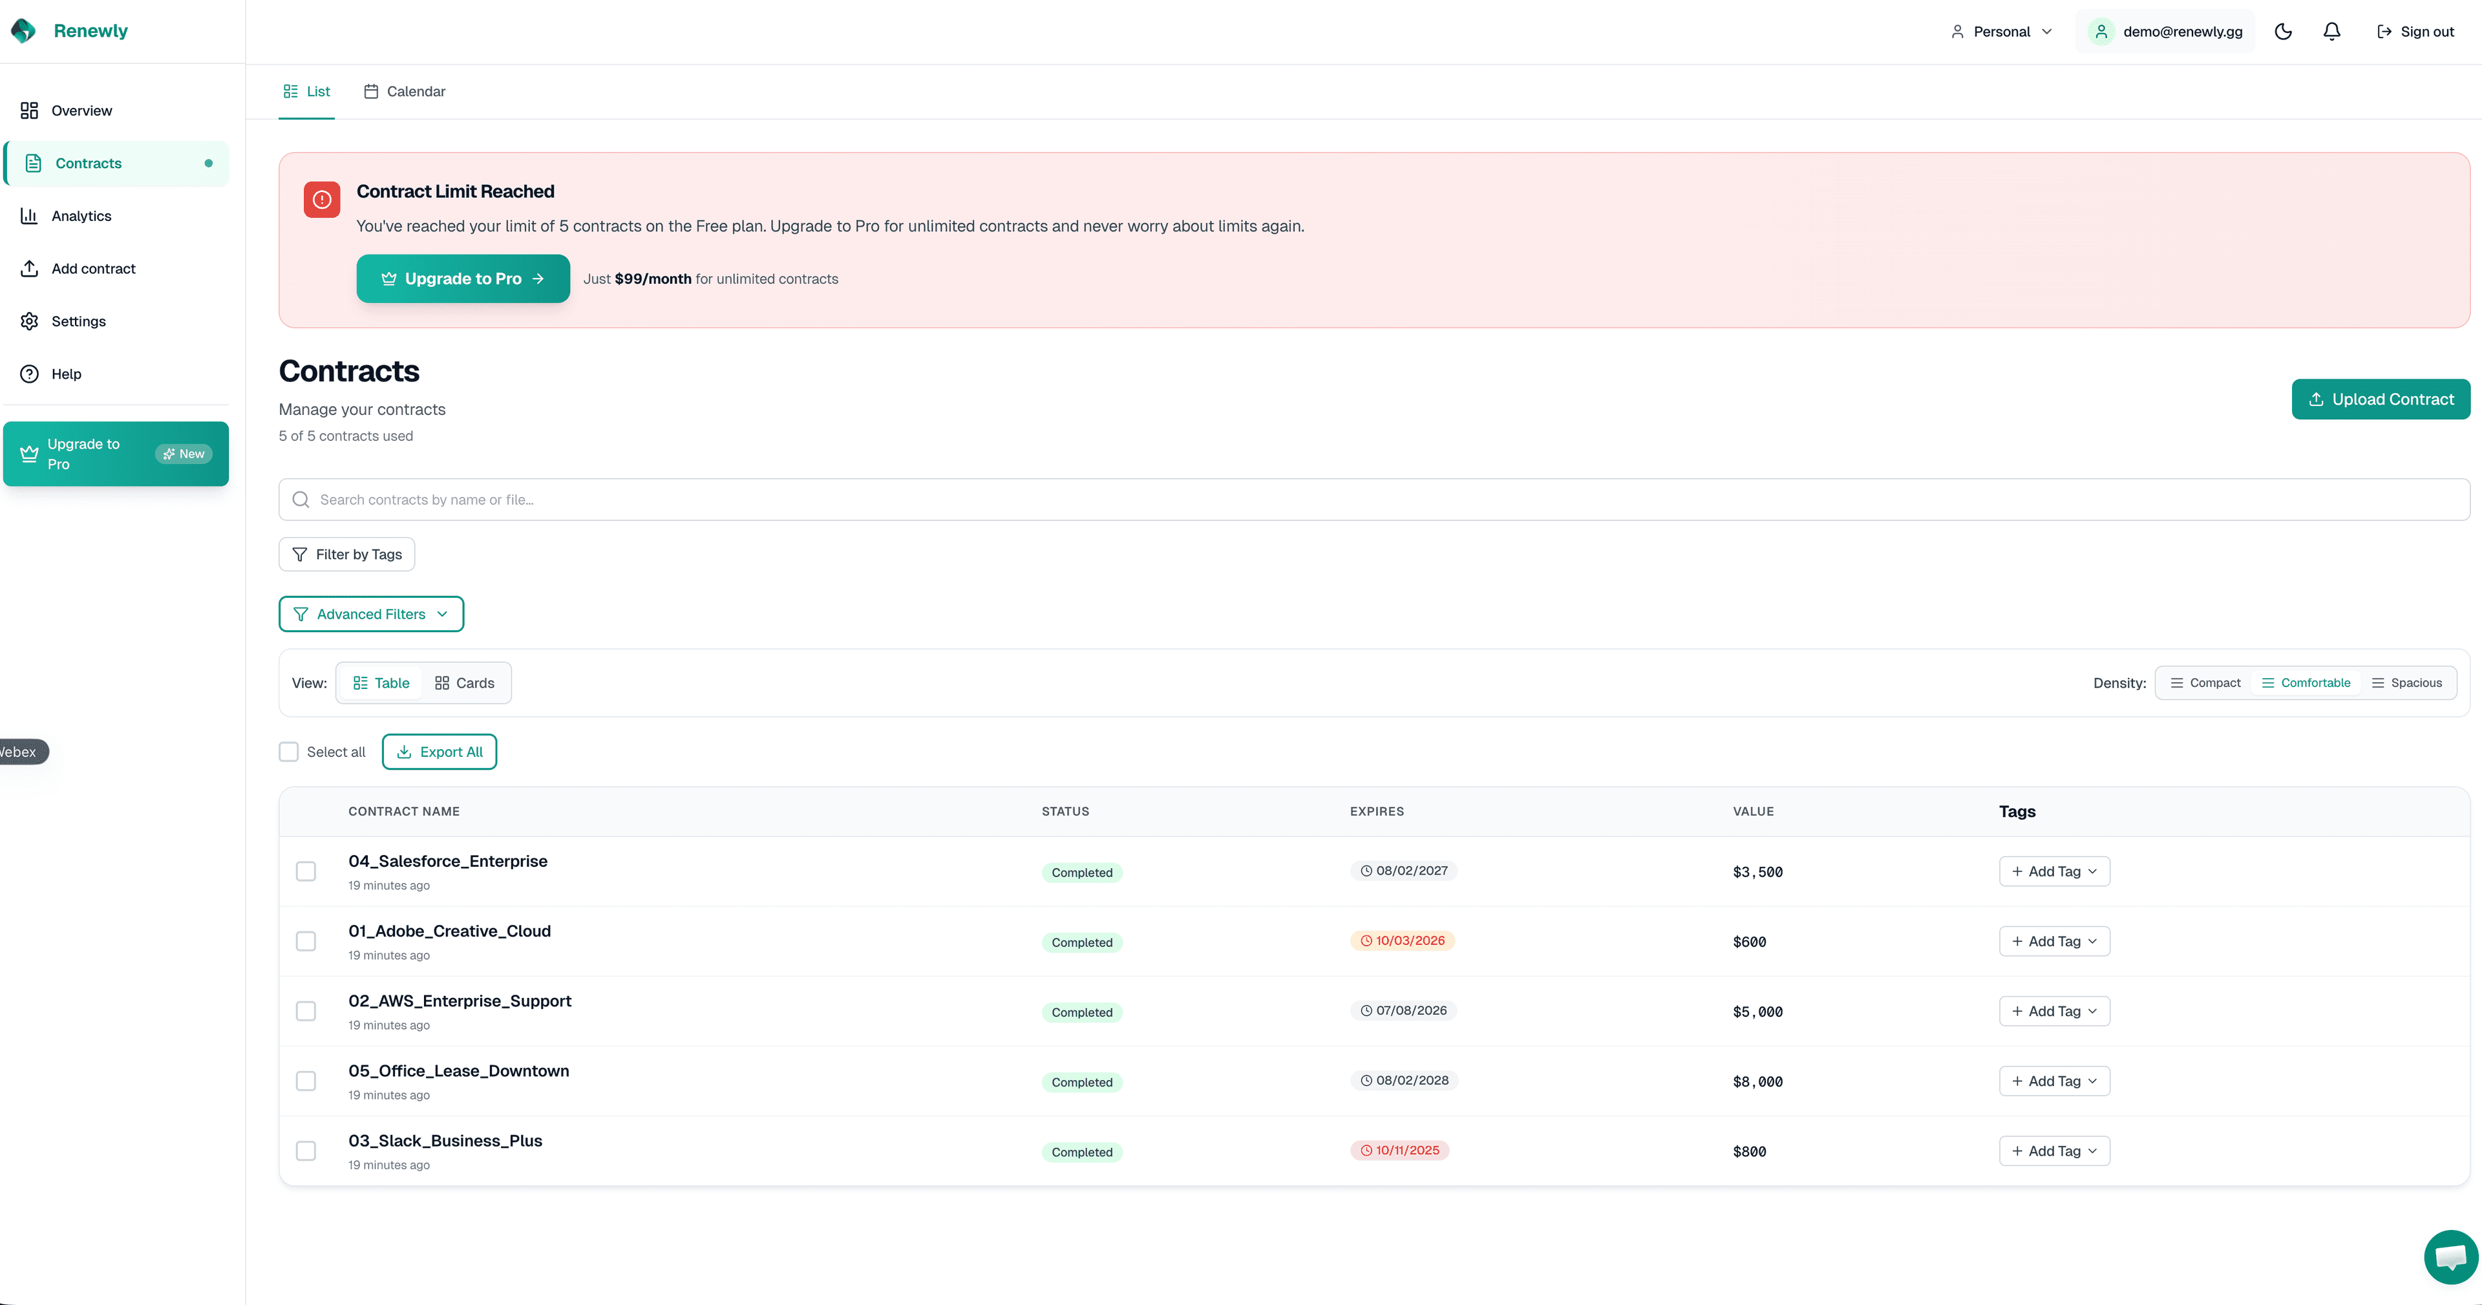Open the Help section
This screenshot has width=2482, height=1305.
[x=65, y=374]
